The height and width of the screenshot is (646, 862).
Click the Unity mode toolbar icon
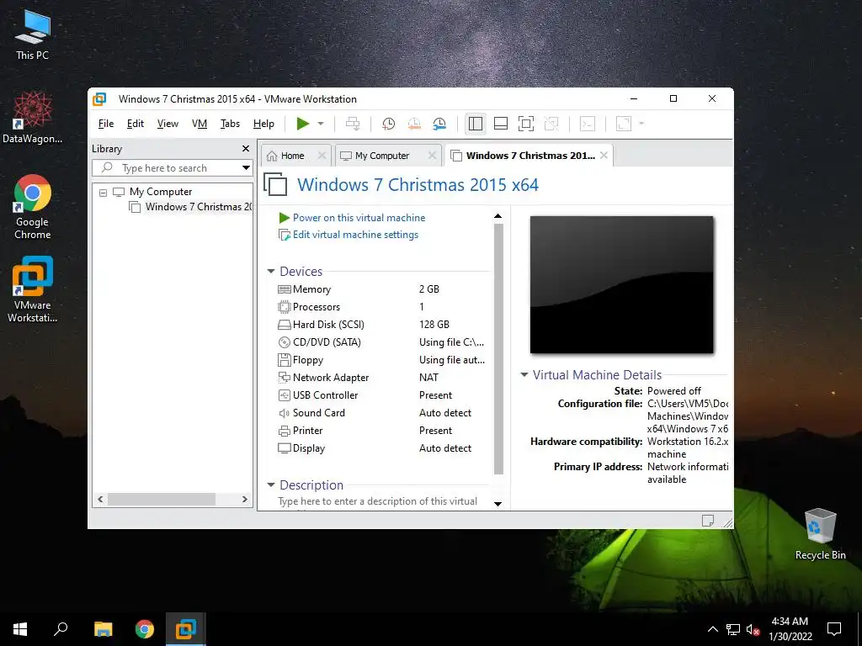point(551,124)
